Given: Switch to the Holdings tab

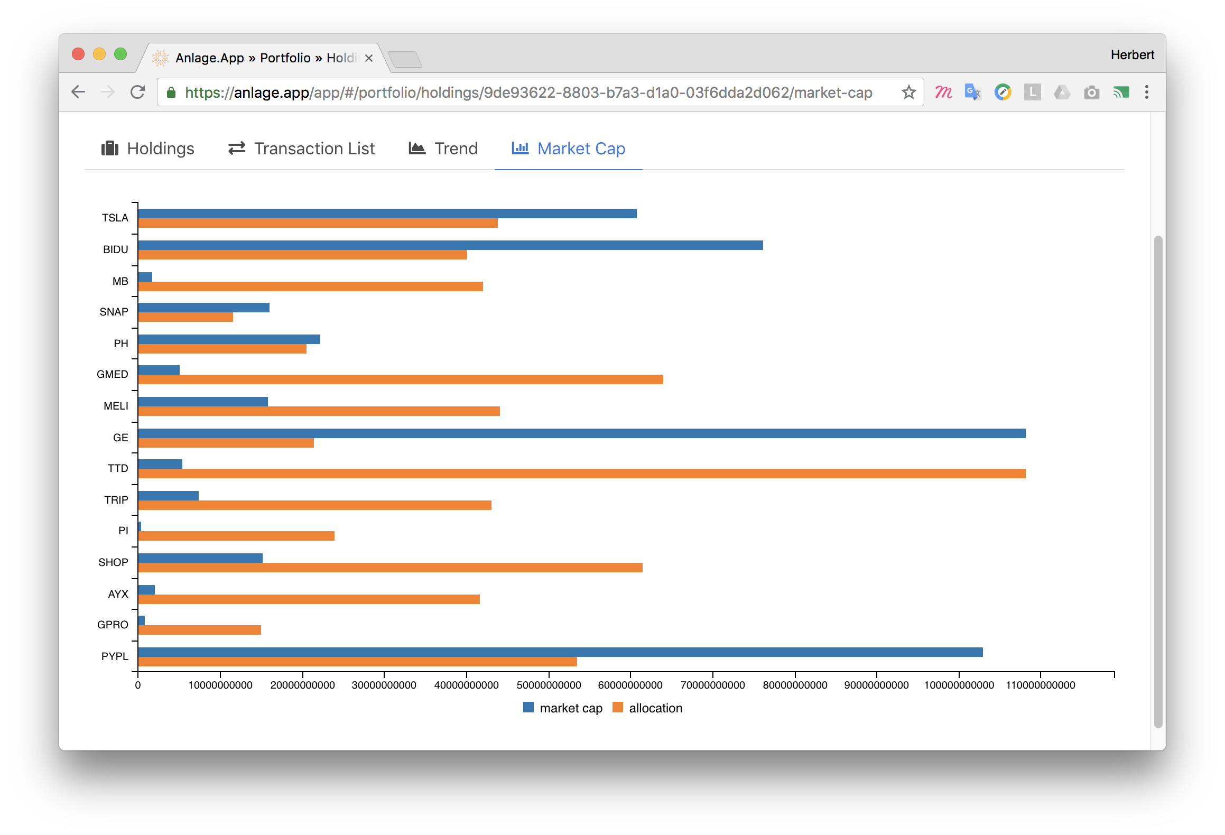Looking at the screenshot, I should 148,149.
